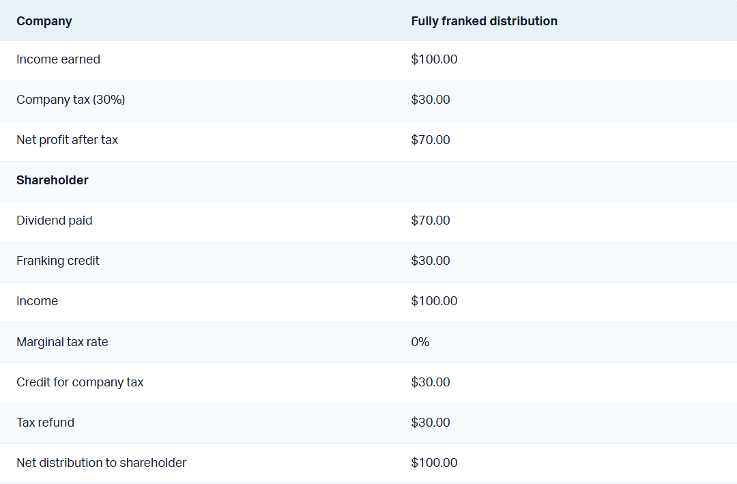This screenshot has height=484, width=737.
Task: Click the "Marginal tax rate" label
Action: (x=62, y=342)
